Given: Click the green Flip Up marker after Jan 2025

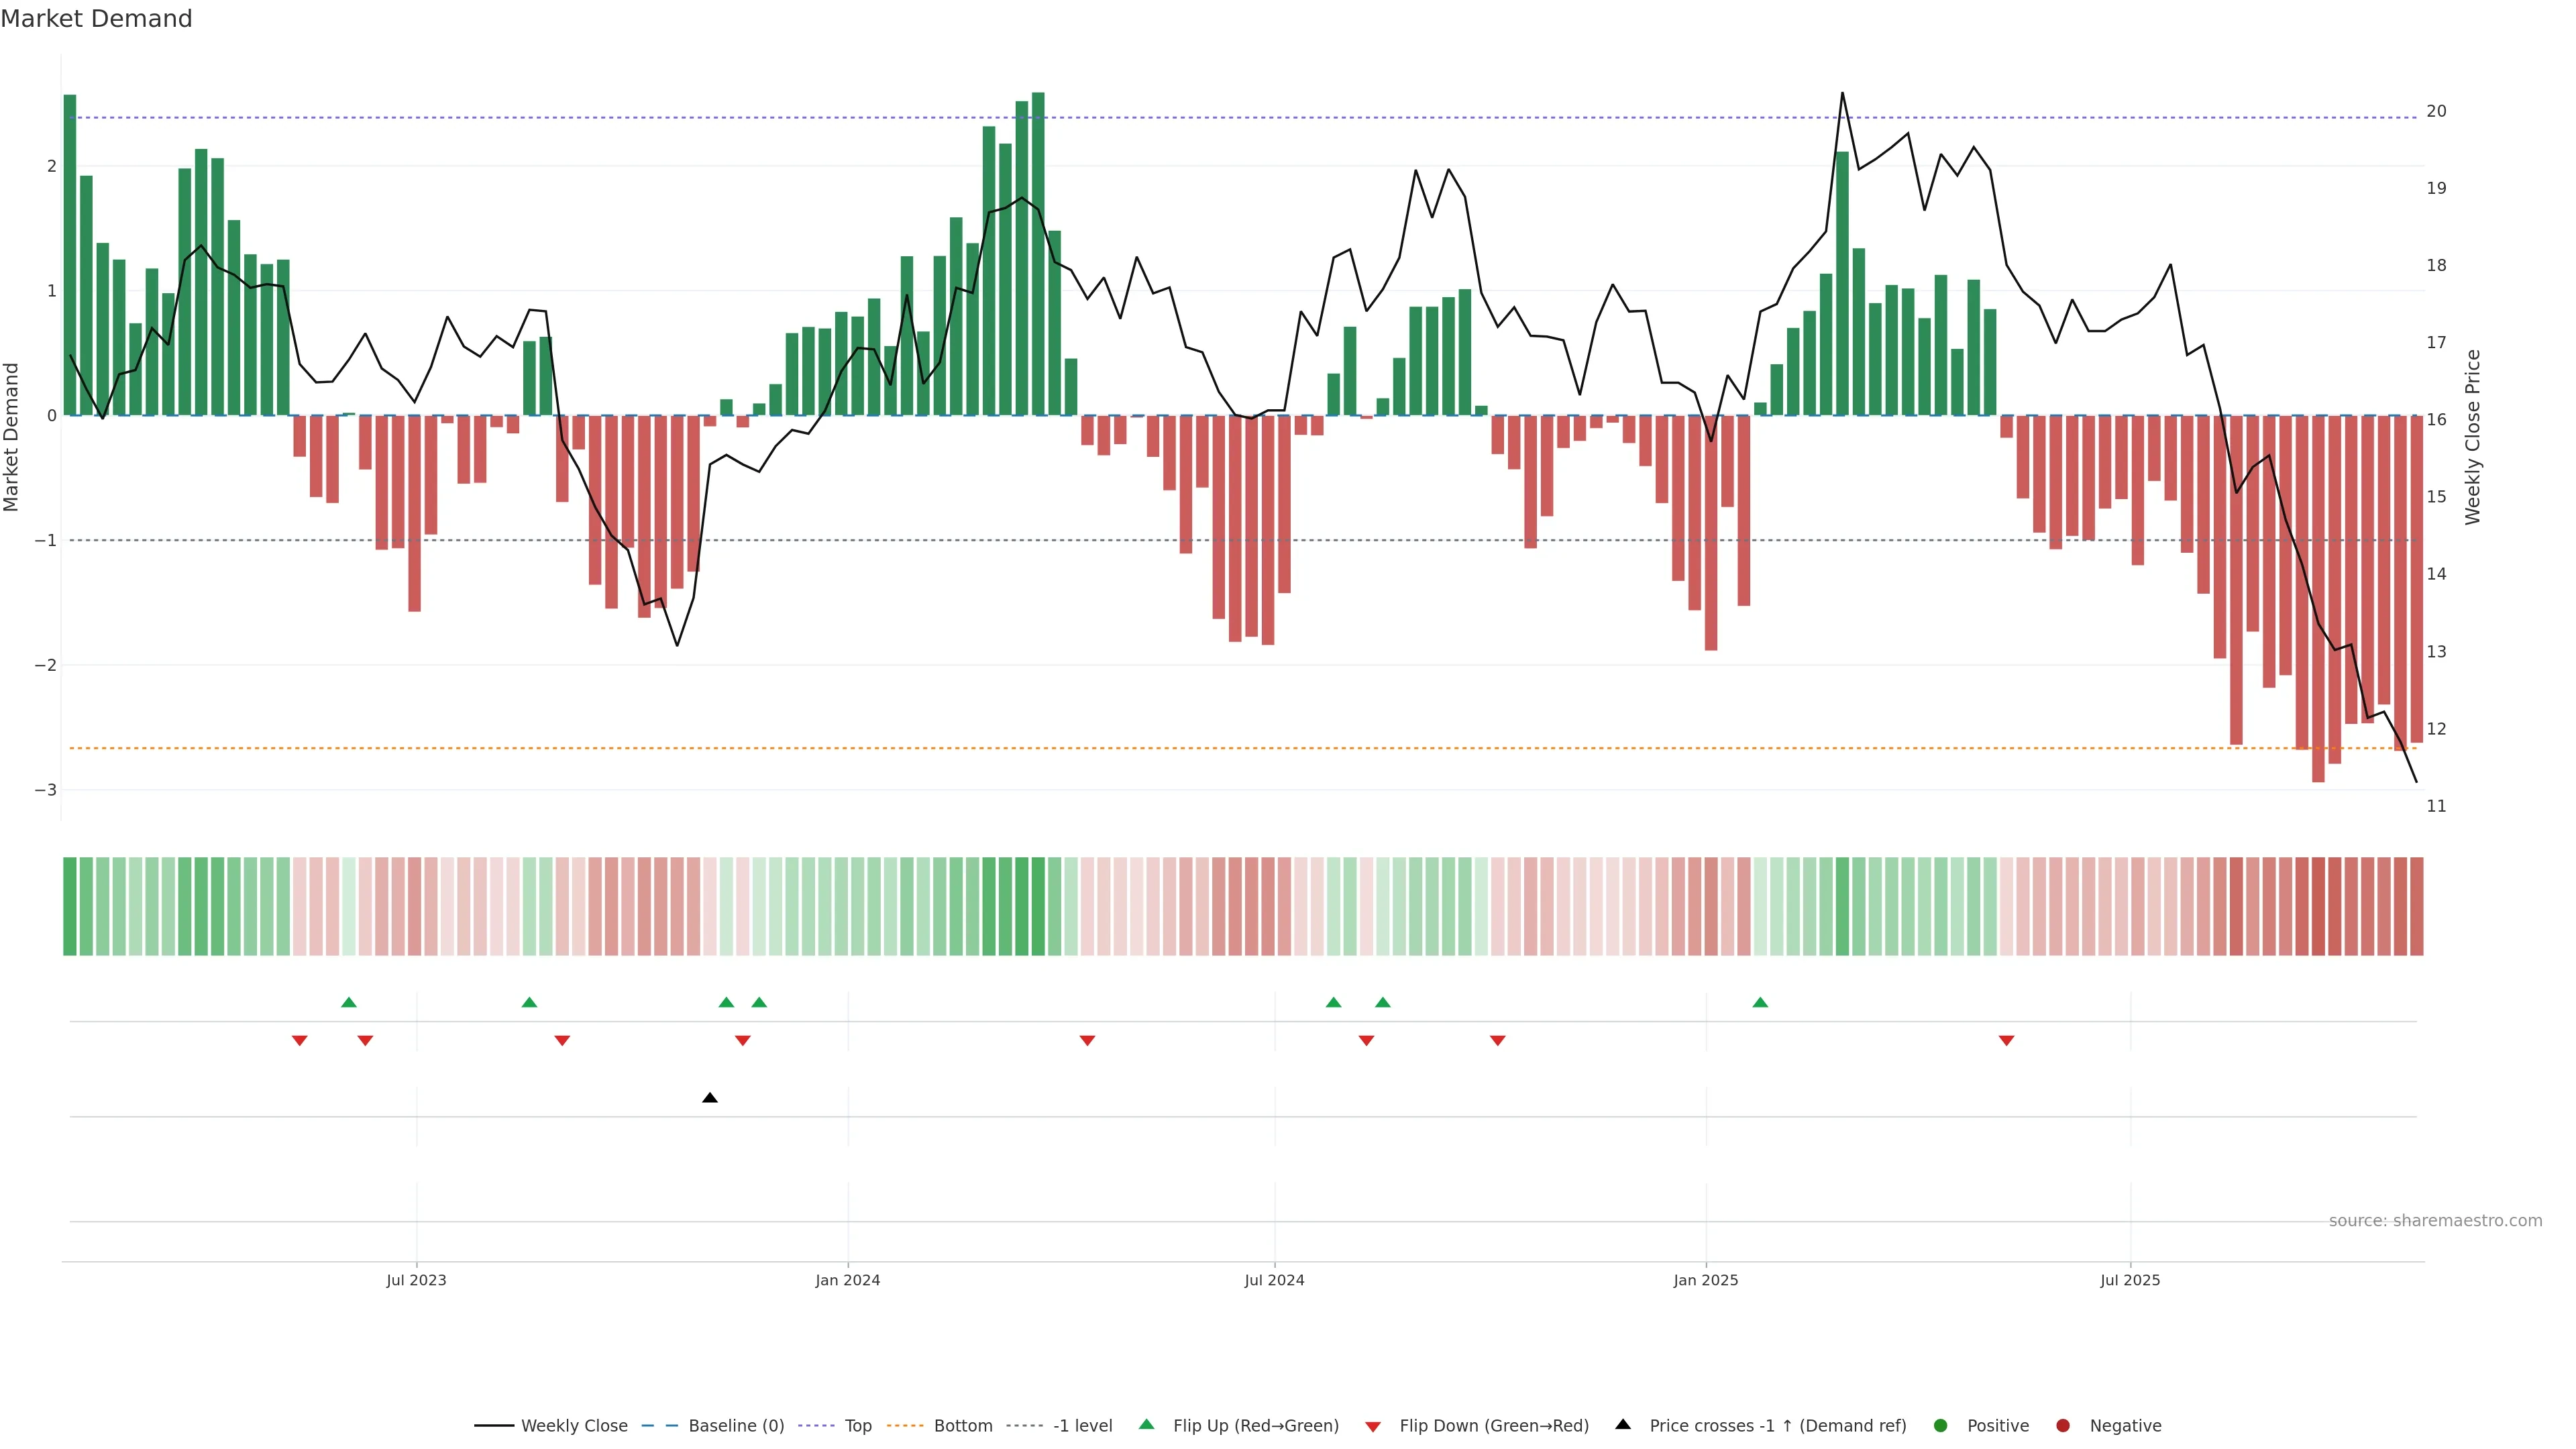Looking at the screenshot, I should pyautogui.click(x=1760, y=1003).
